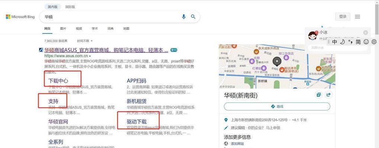Click the map thumbnail of 新桥镇

277,66
